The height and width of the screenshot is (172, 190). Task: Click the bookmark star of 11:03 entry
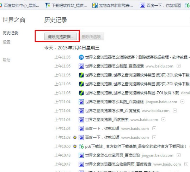coord(75,137)
